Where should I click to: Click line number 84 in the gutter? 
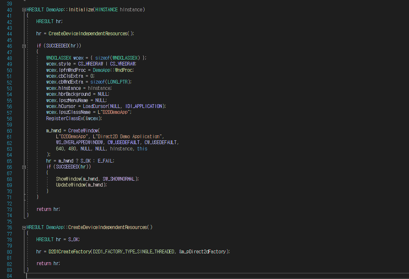[x=9, y=276]
